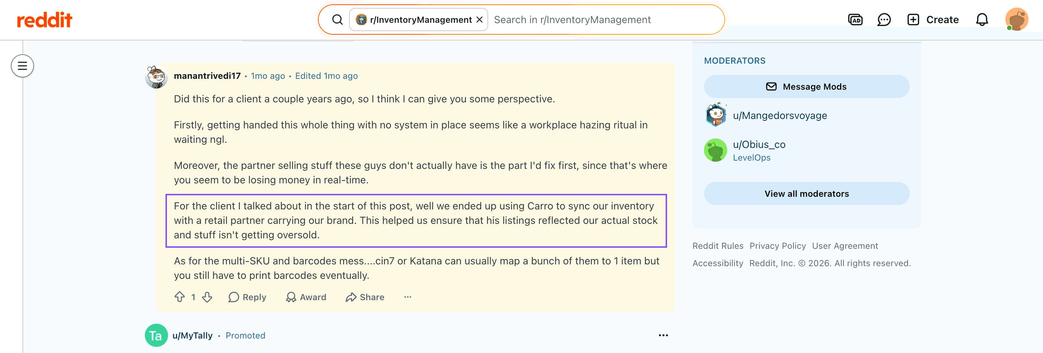Click u/Mangedorsvoyage's avatar image
Image resolution: width=1043 pixels, height=353 pixels.
pos(716,115)
